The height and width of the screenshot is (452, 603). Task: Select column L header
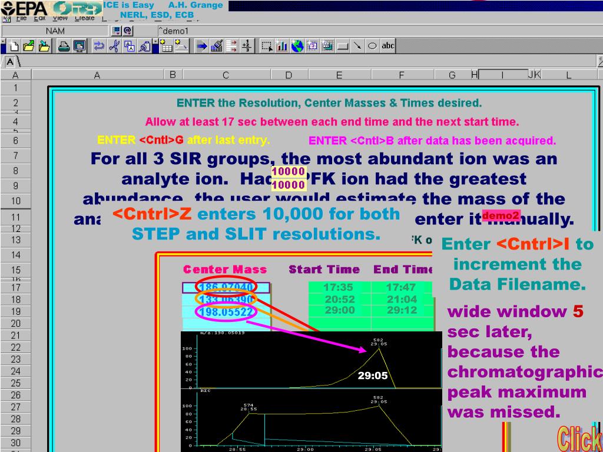tap(569, 75)
